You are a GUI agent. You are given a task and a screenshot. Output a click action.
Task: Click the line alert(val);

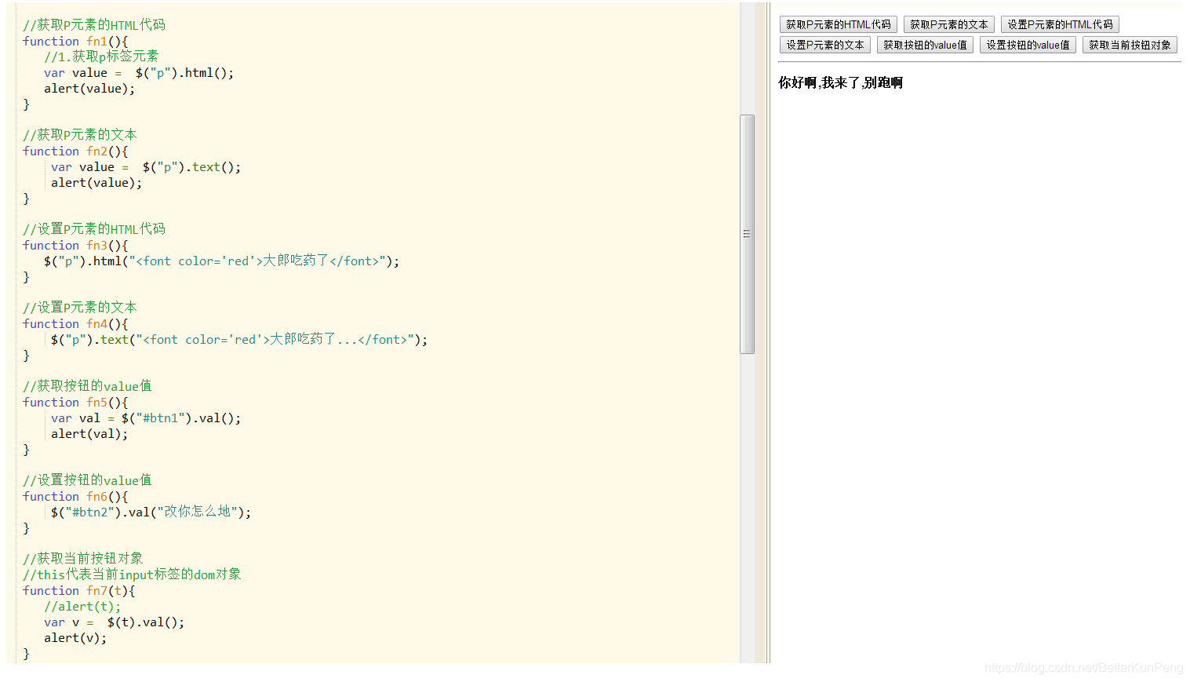(x=89, y=433)
